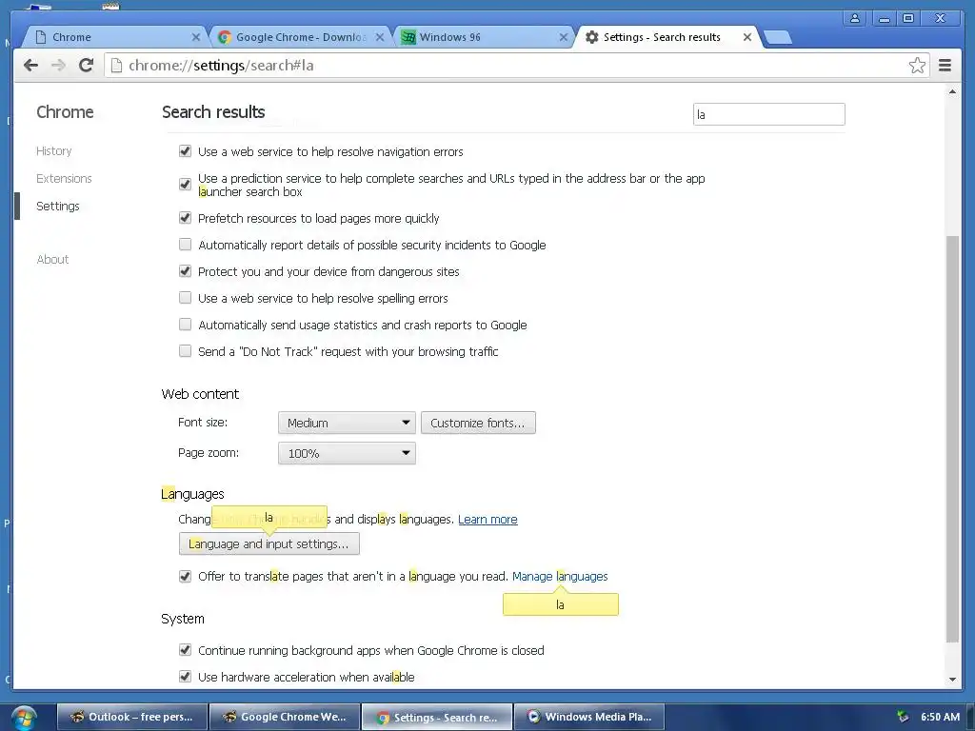
Task: Follow the Learn more link
Action: [x=487, y=519]
